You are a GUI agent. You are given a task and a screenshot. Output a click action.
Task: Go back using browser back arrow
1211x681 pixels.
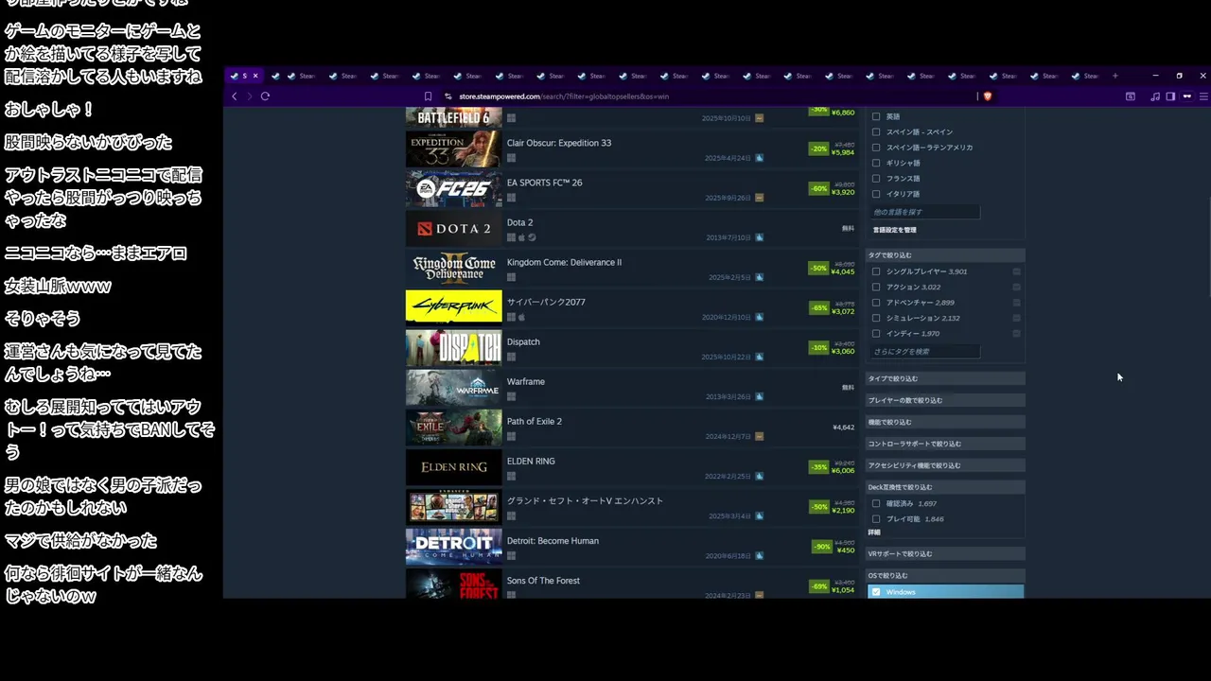pyautogui.click(x=235, y=96)
